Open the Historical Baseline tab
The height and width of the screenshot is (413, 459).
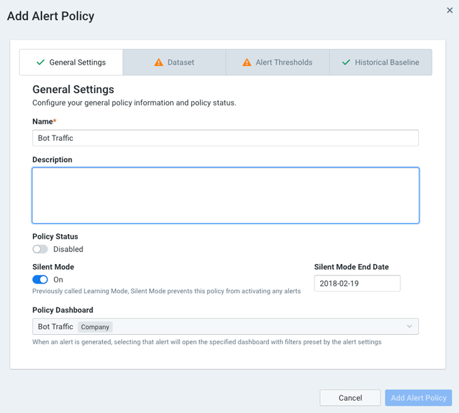pos(381,63)
